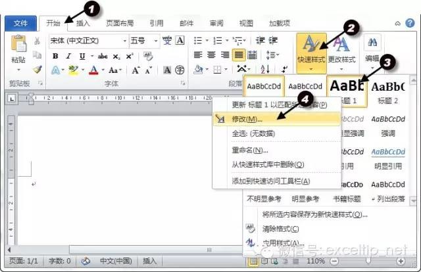Click the Decrease Indent icon
This screenshot has height=272, width=421.
click(260, 41)
